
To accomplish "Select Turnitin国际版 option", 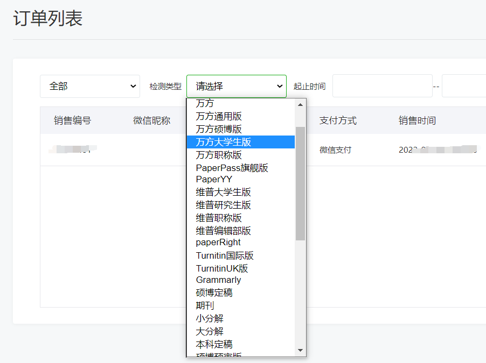I will click(x=241, y=255).
